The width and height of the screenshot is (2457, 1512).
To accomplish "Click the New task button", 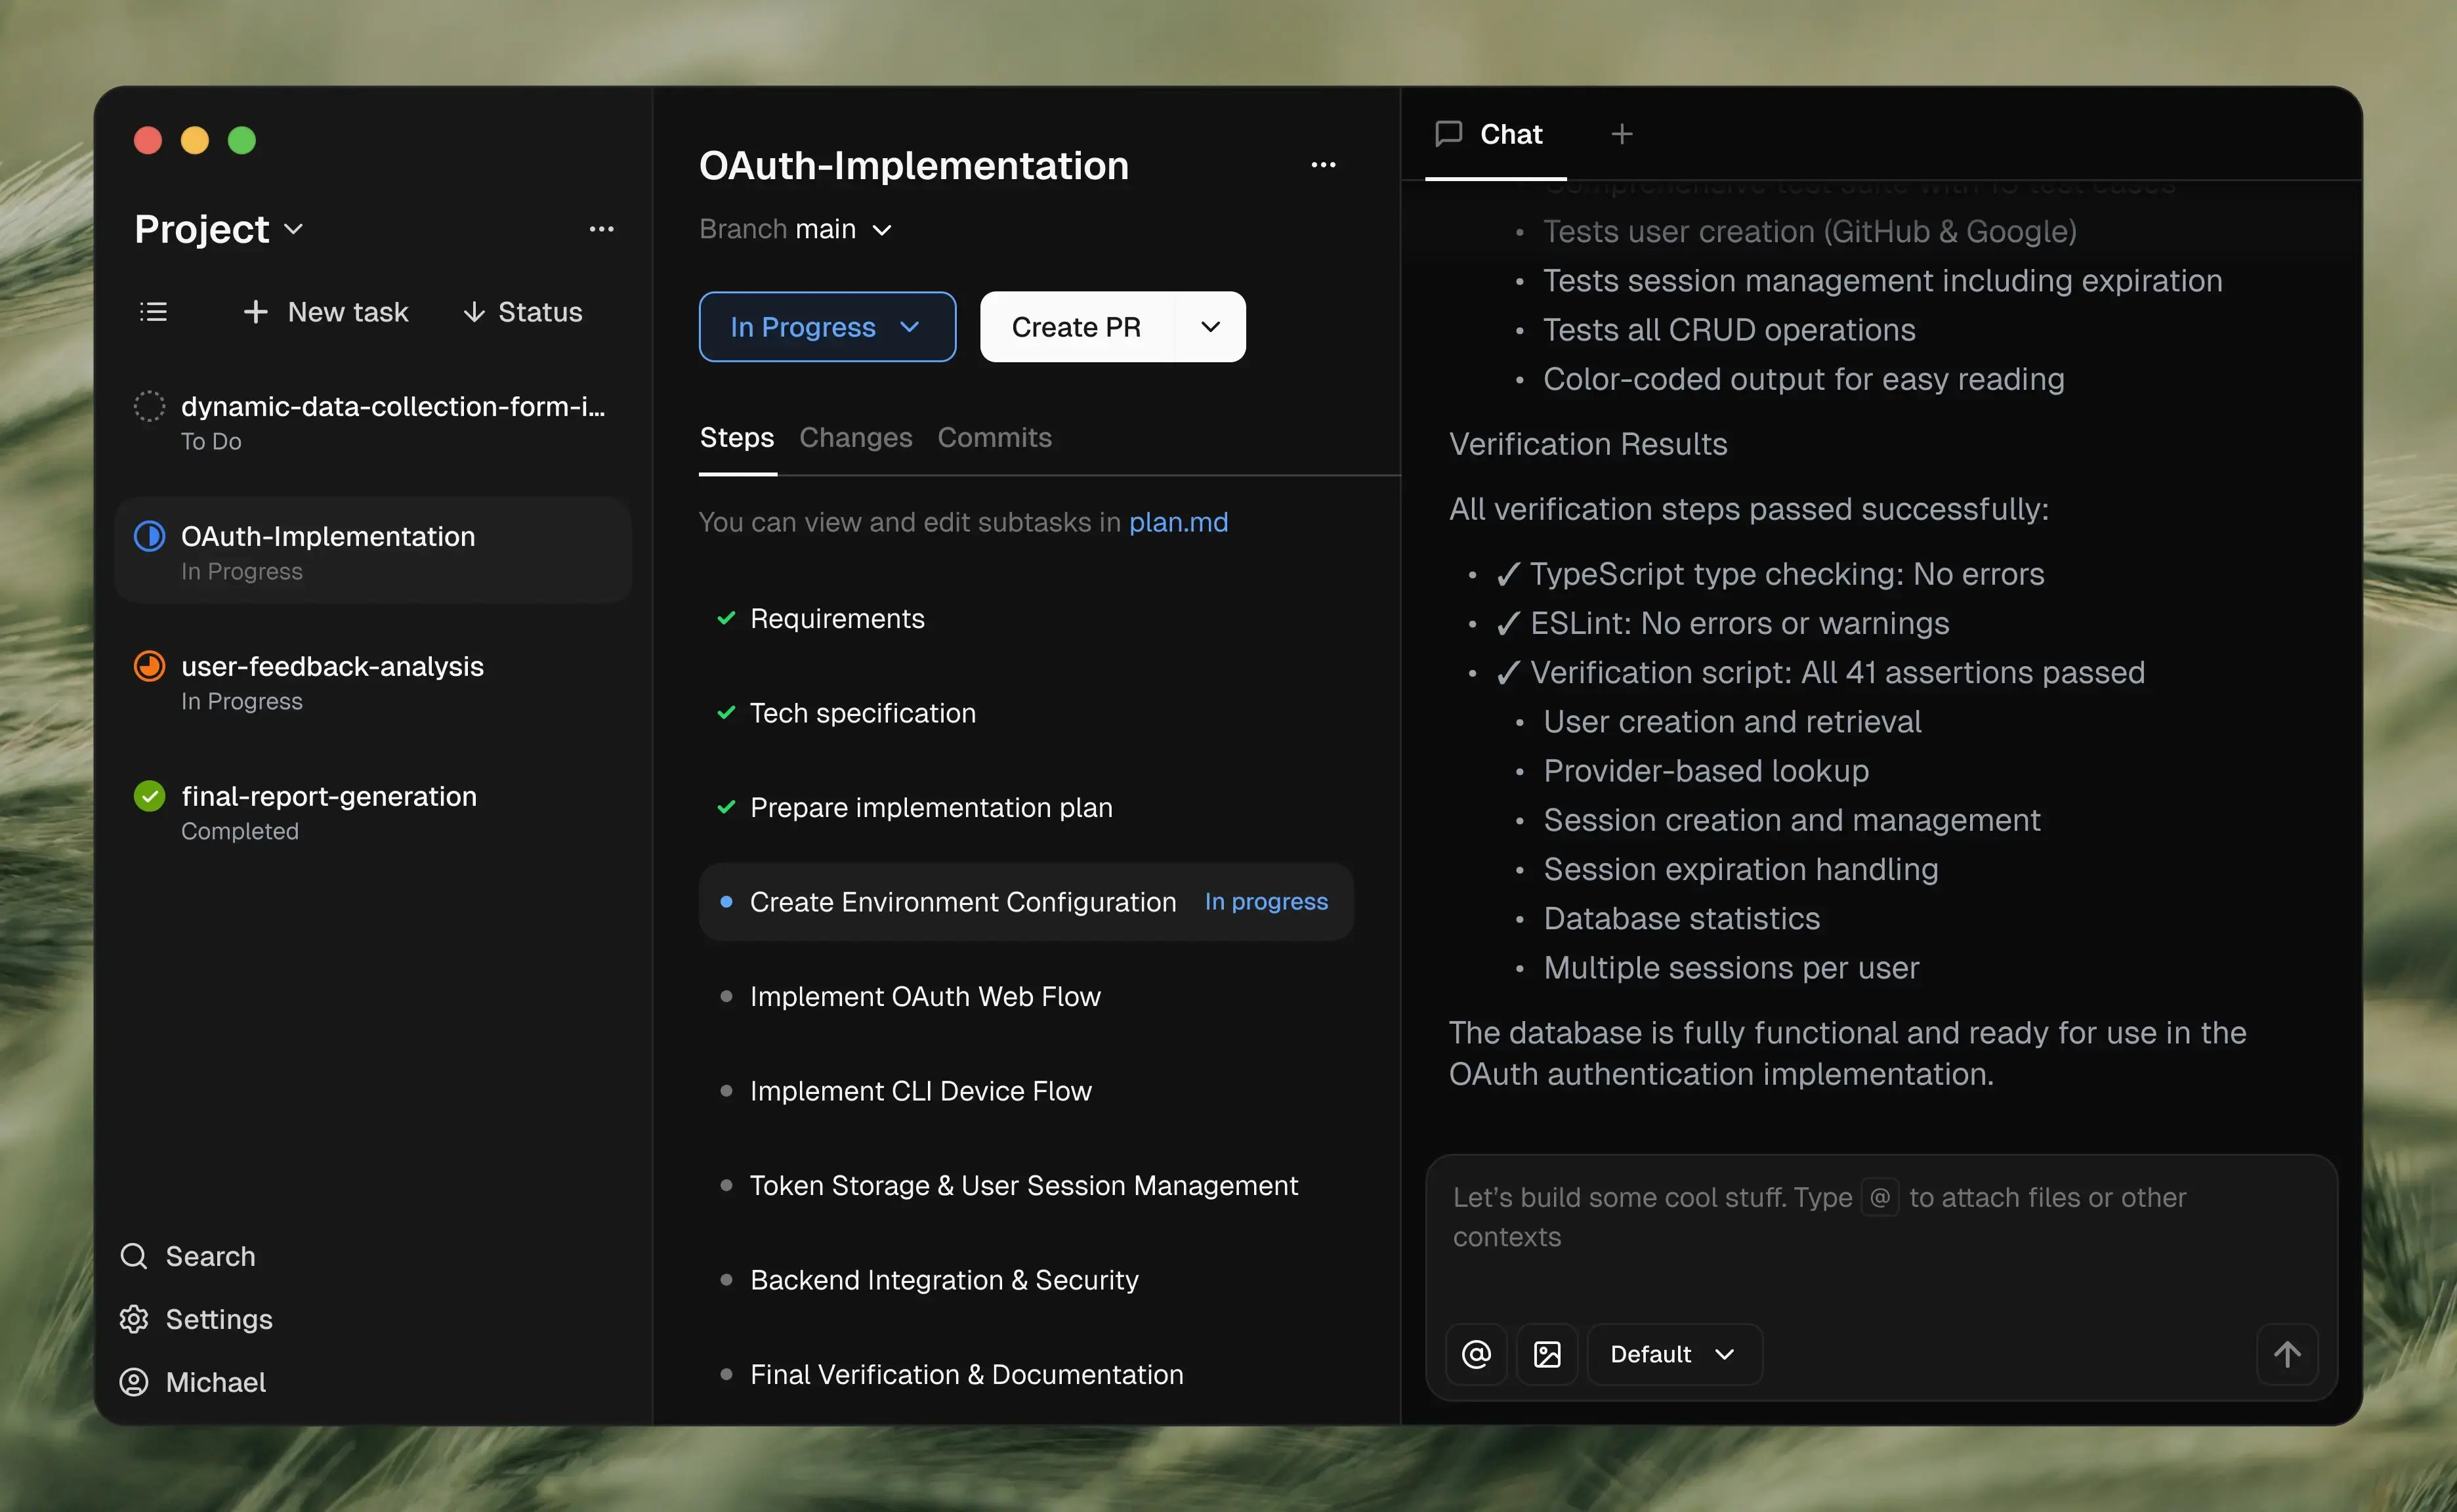I will click(x=326, y=312).
